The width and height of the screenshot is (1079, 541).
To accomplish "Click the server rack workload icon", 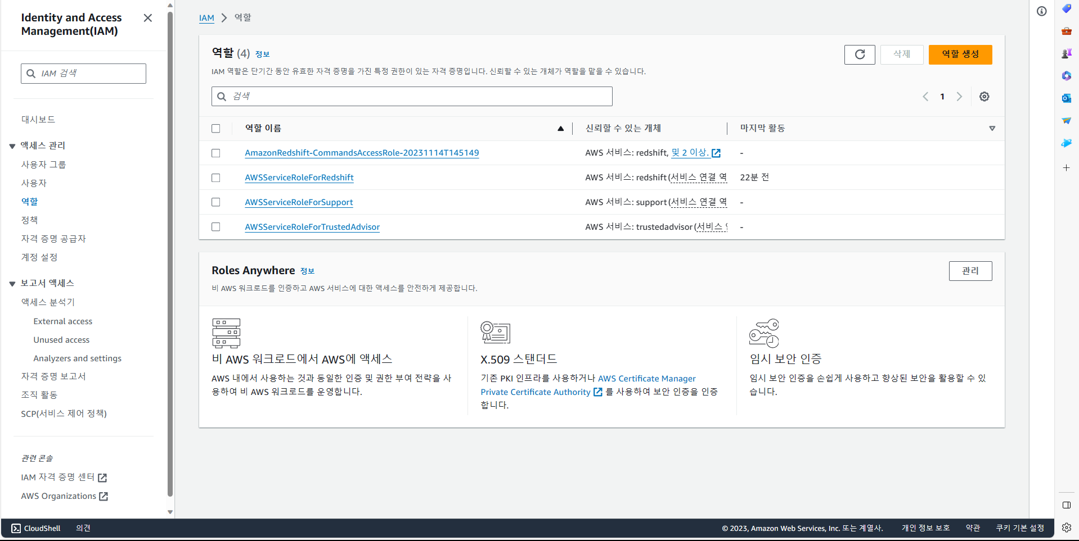I will (x=226, y=333).
